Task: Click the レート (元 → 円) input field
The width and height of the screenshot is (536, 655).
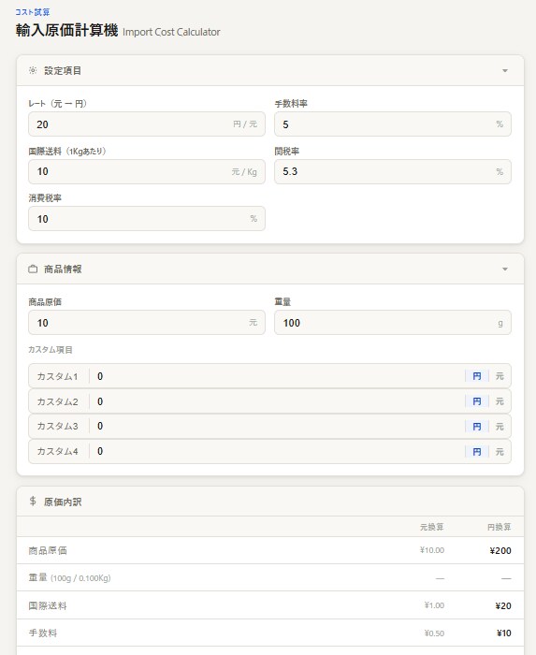Action: [x=147, y=124]
